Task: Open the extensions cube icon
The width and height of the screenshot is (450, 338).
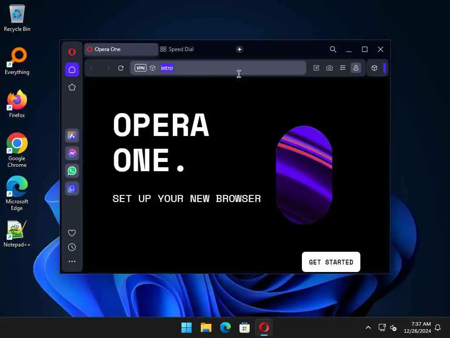Action: (374, 68)
